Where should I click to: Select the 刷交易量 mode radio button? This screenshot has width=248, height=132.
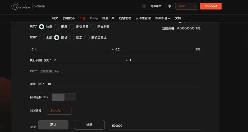click(72, 27)
